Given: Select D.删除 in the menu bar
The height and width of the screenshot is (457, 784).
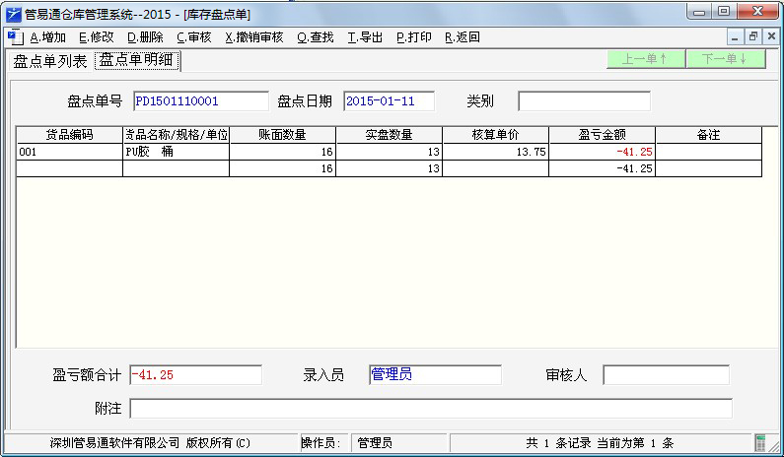Looking at the screenshot, I should [145, 37].
